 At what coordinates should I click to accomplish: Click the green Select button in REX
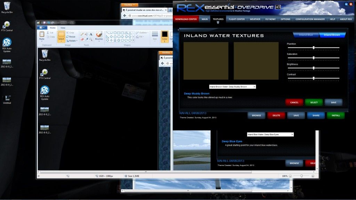[314, 102]
